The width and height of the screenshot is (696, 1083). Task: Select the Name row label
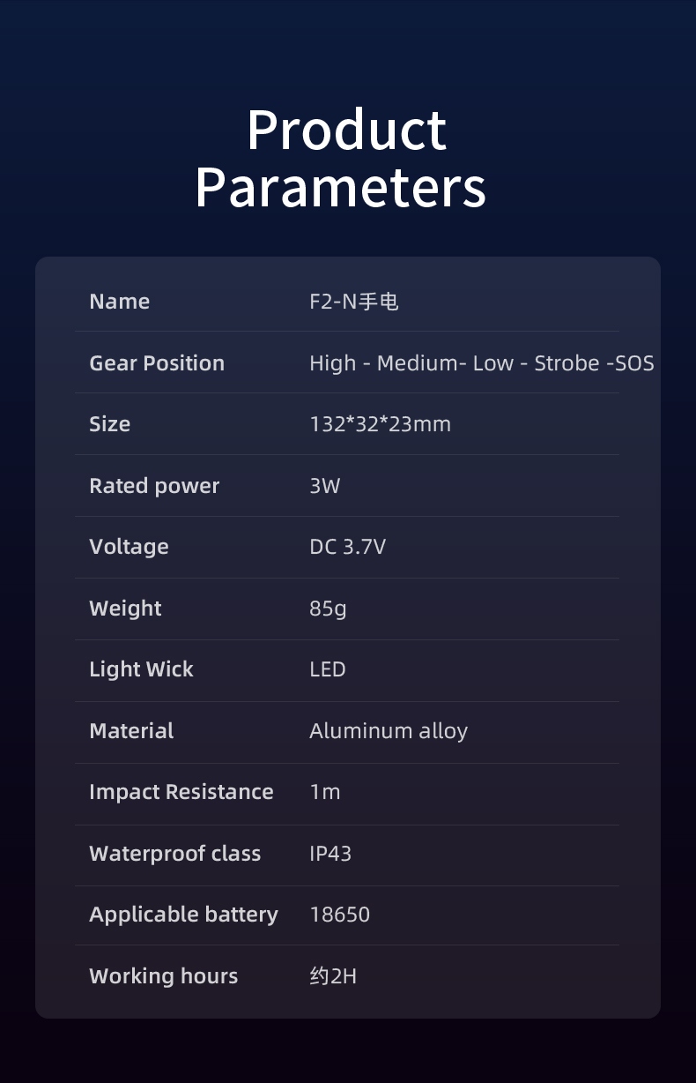(x=120, y=302)
